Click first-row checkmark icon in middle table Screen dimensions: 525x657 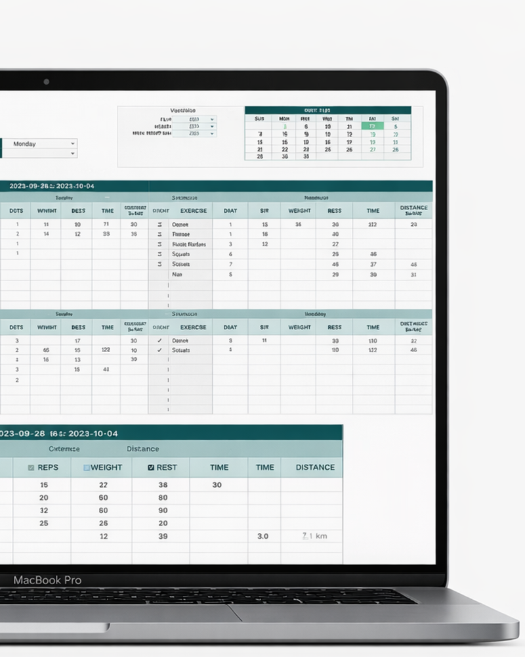click(159, 341)
